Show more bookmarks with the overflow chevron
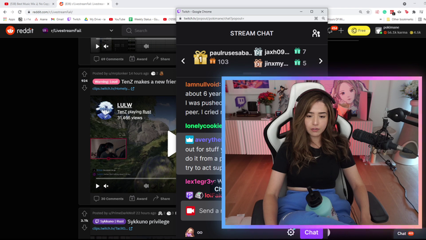Screen dimensions: 426x240 [x=380, y=19]
